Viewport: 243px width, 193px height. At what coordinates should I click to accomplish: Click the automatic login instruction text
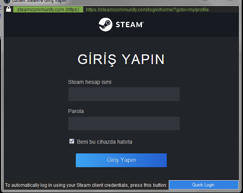(86, 185)
